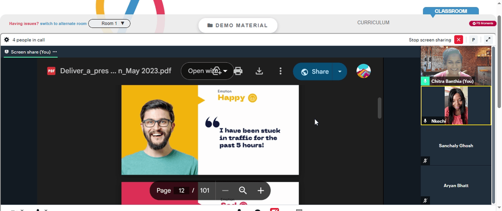This screenshot has width=502, height=211.
Task: Click the Sanchaly Ghosh participant name
Action: 456,145
